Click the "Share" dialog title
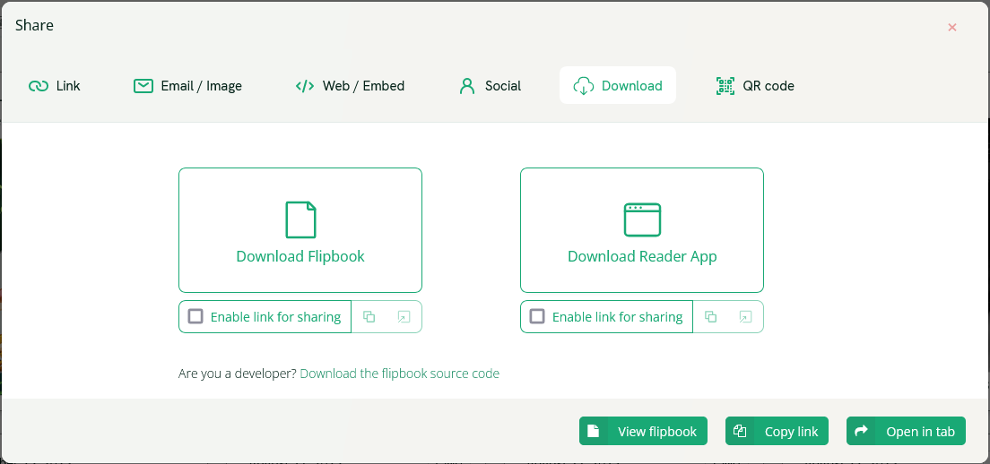 (x=34, y=25)
